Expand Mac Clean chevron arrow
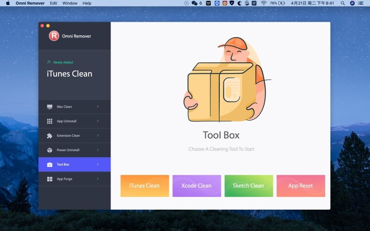The width and height of the screenshot is (370, 231). (98, 107)
